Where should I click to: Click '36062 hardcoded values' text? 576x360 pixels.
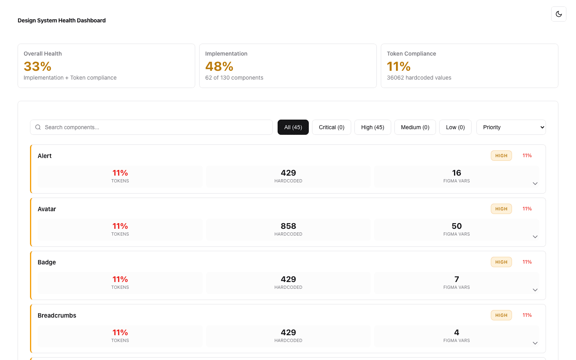click(x=419, y=78)
